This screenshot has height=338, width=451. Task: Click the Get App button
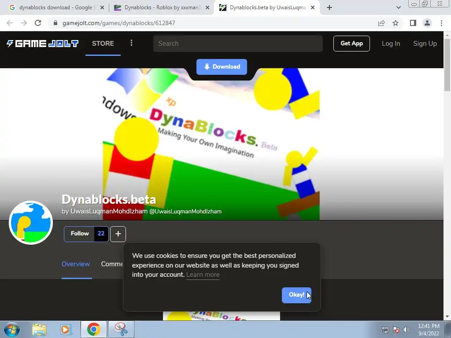tap(351, 44)
